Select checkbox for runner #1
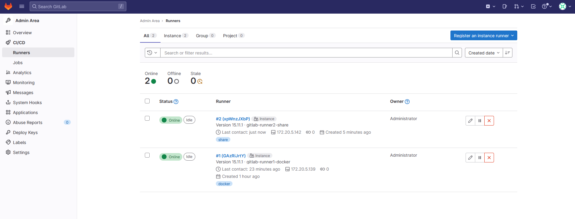The image size is (575, 219). 147,155
